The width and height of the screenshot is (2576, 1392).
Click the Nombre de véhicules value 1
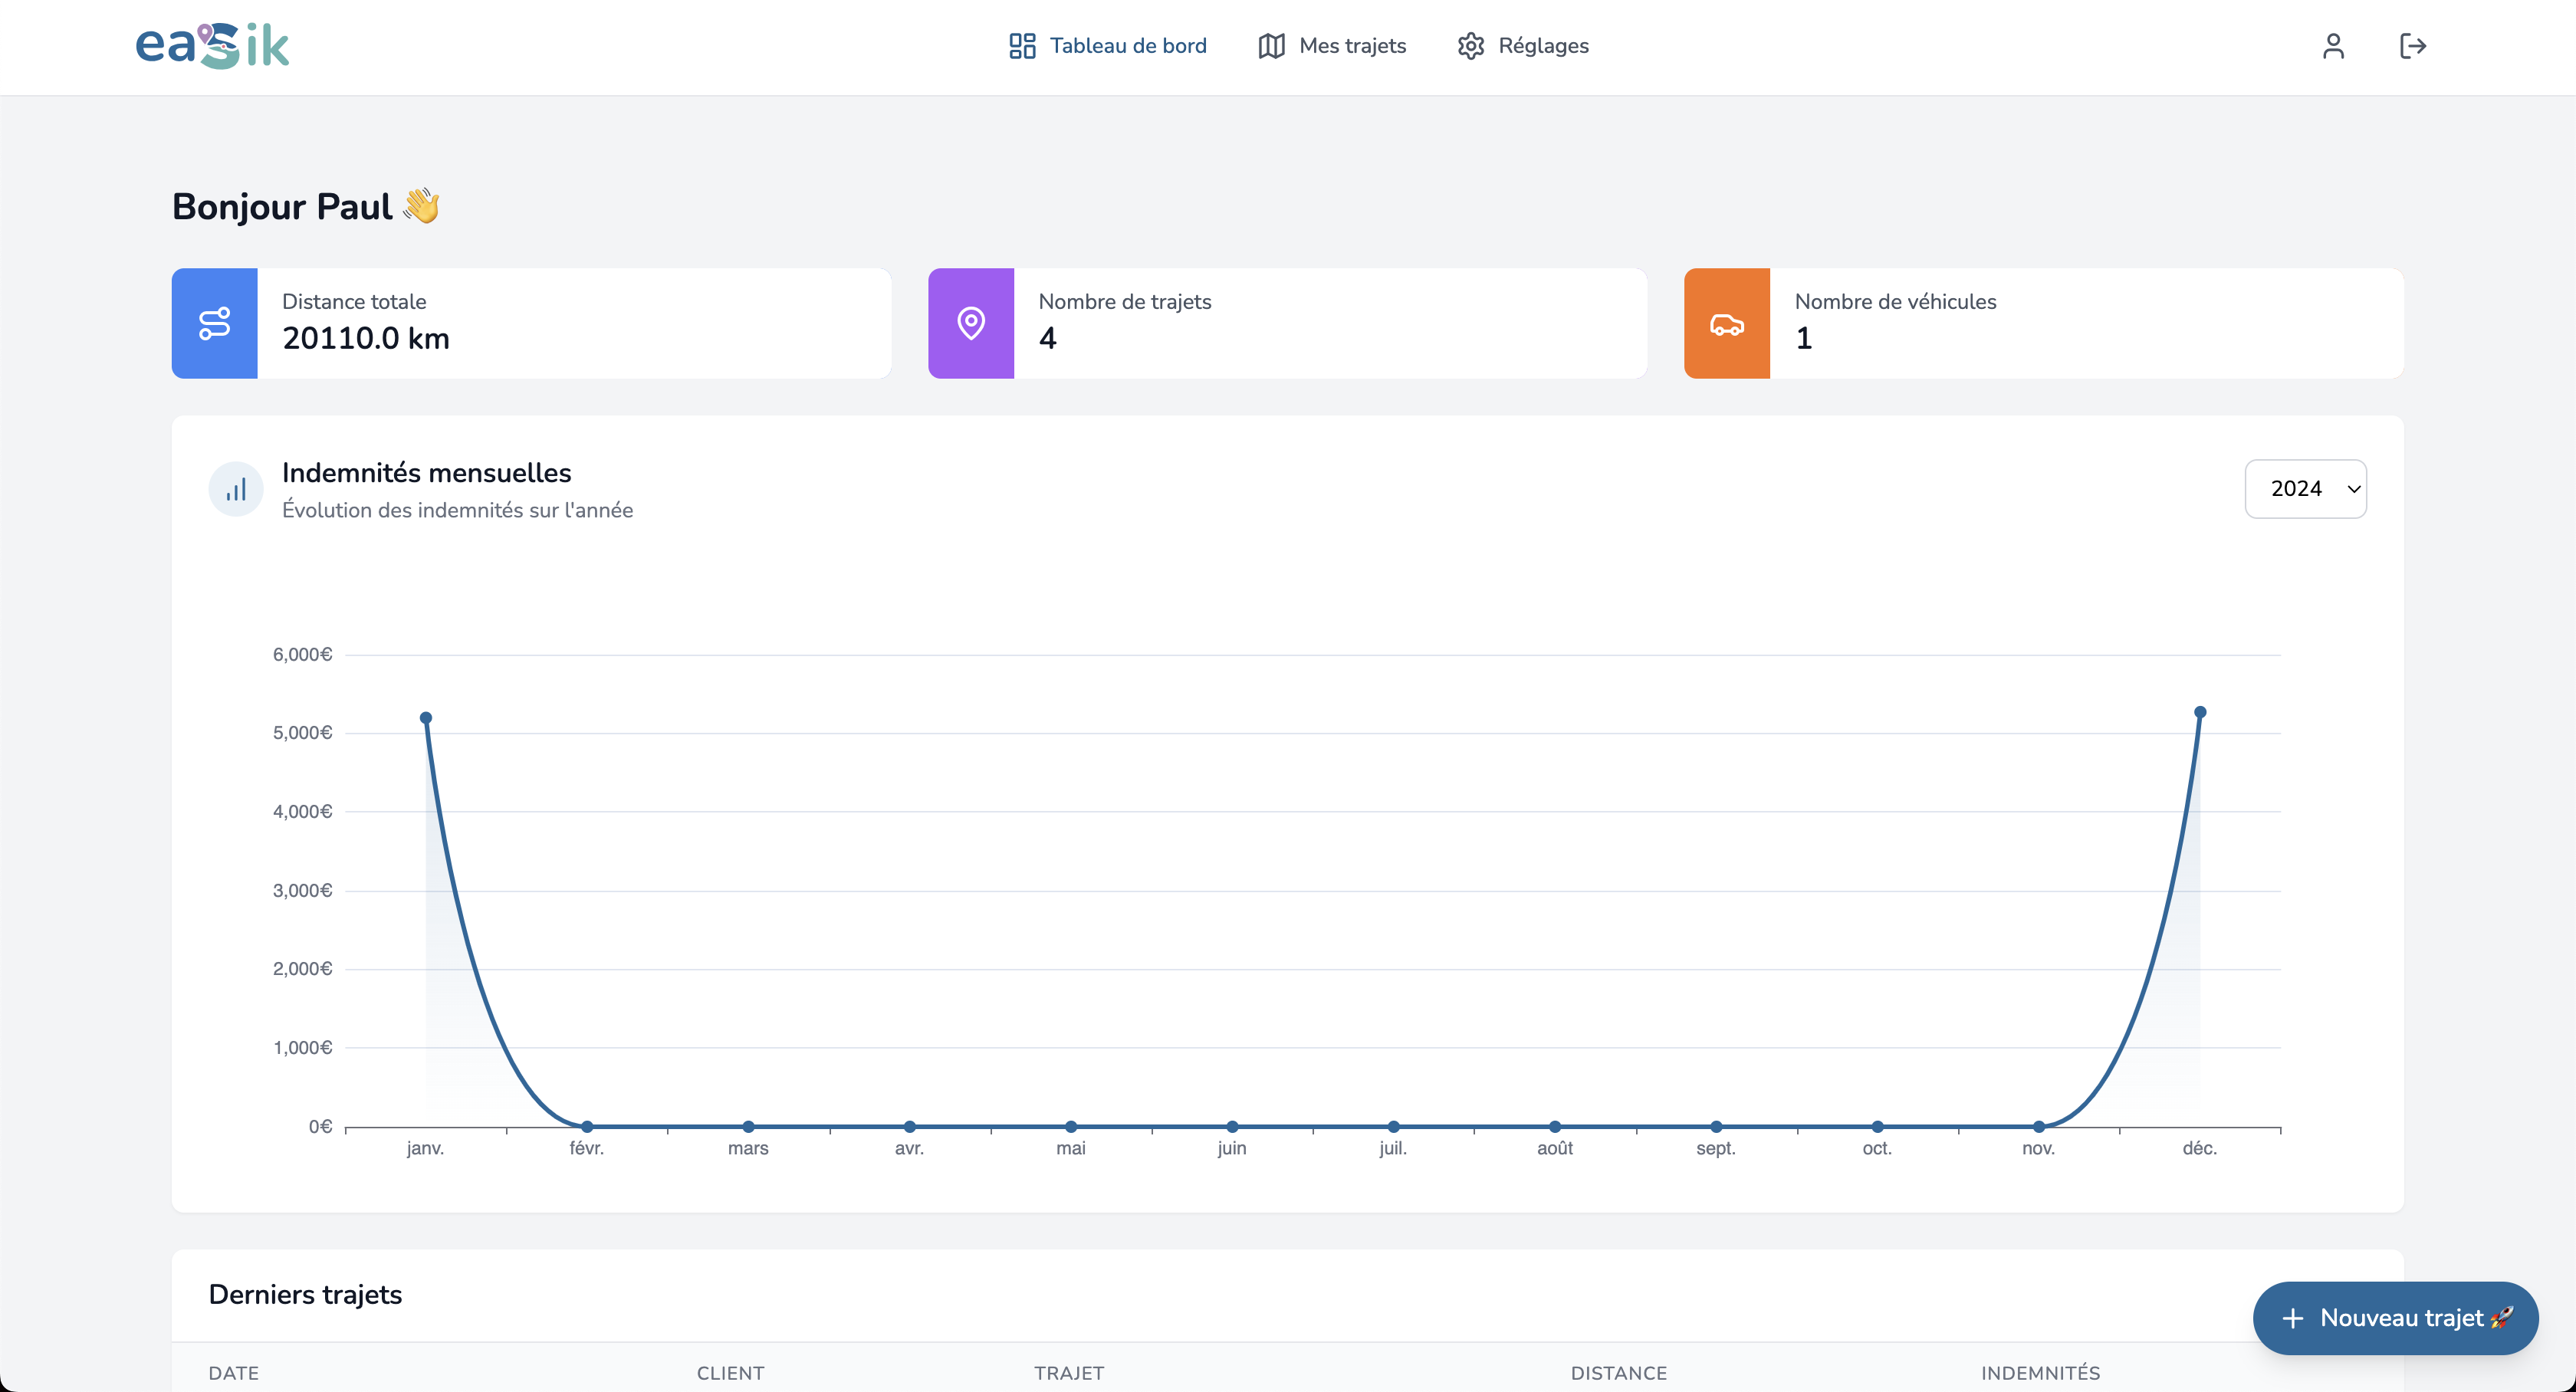tap(1804, 338)
